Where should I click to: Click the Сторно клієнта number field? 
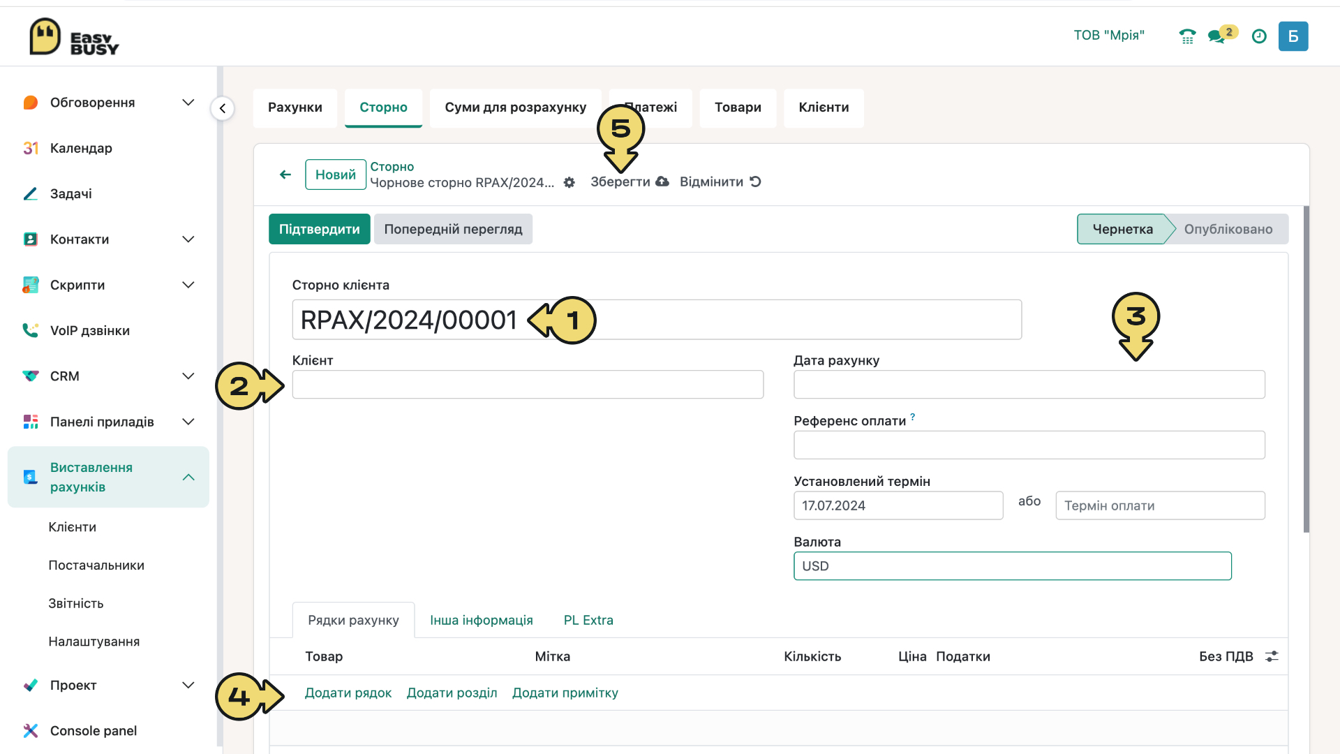tap(657, 320)
